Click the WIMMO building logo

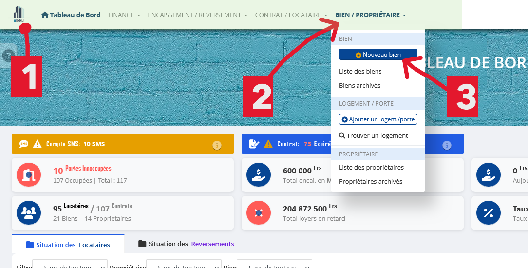19,15
